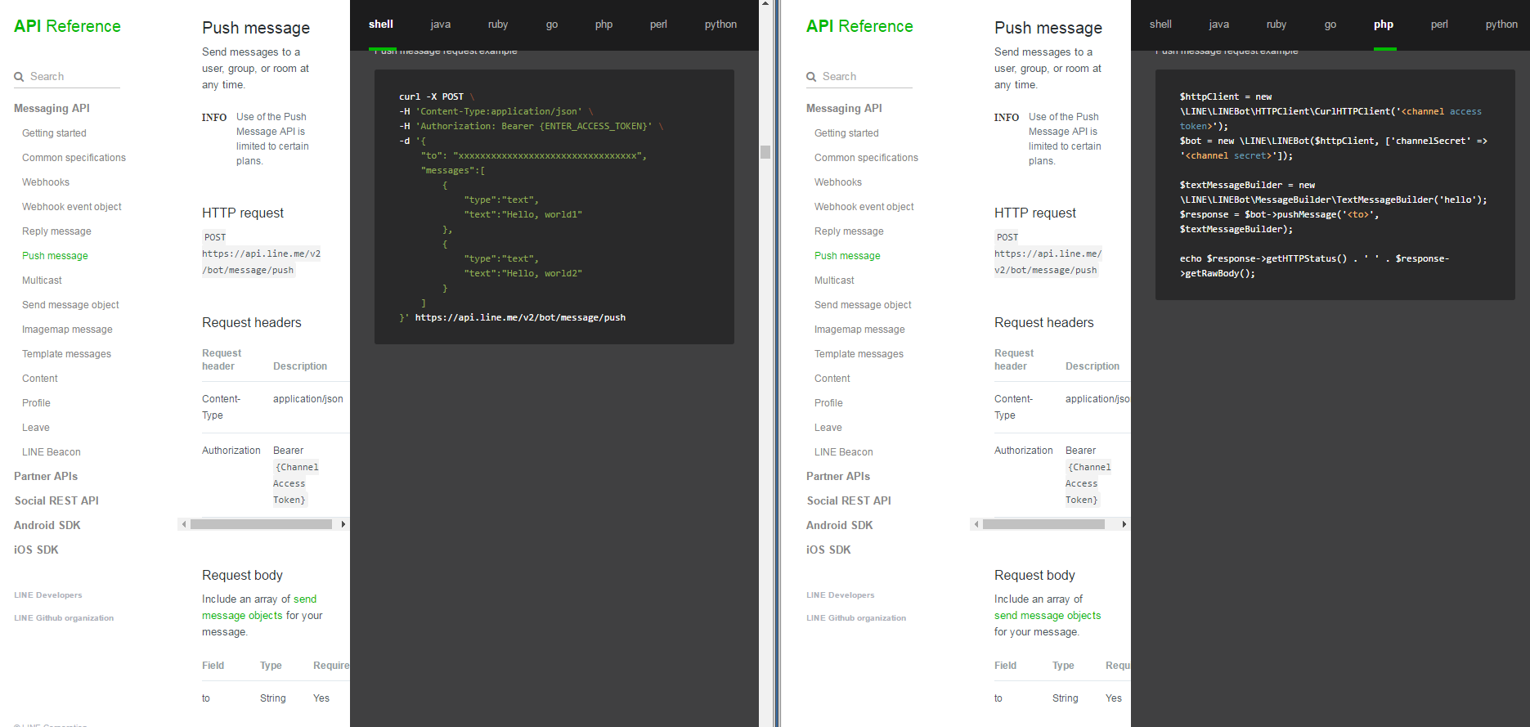Expand Android SDK in the left pane sidebar
This screenshot has height=727, width=1530.
[47, 525]
